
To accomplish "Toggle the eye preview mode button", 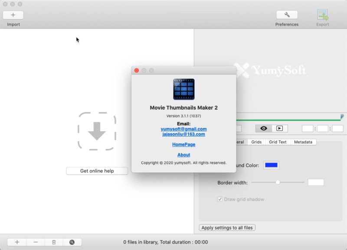I will [x=264, y=128].
